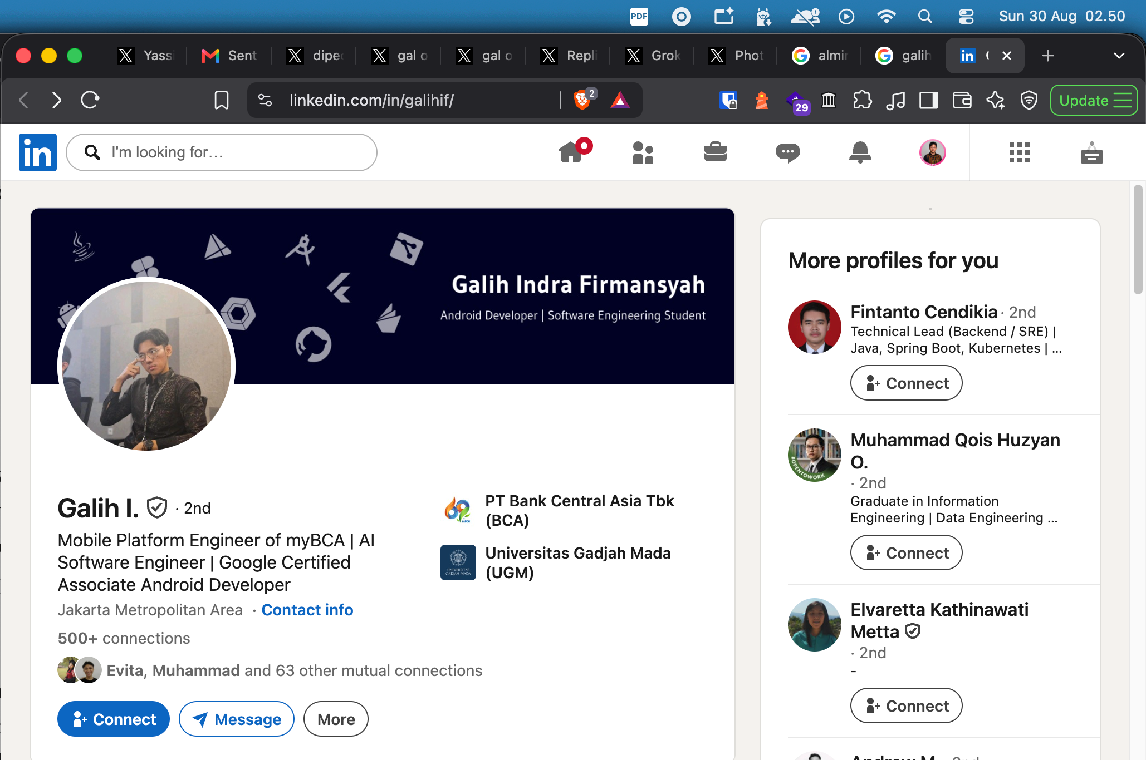The height and width of the screenshot is (760, 1146).
Task: Switch to the Phot X tab
Action: click(x=736, y=56)
